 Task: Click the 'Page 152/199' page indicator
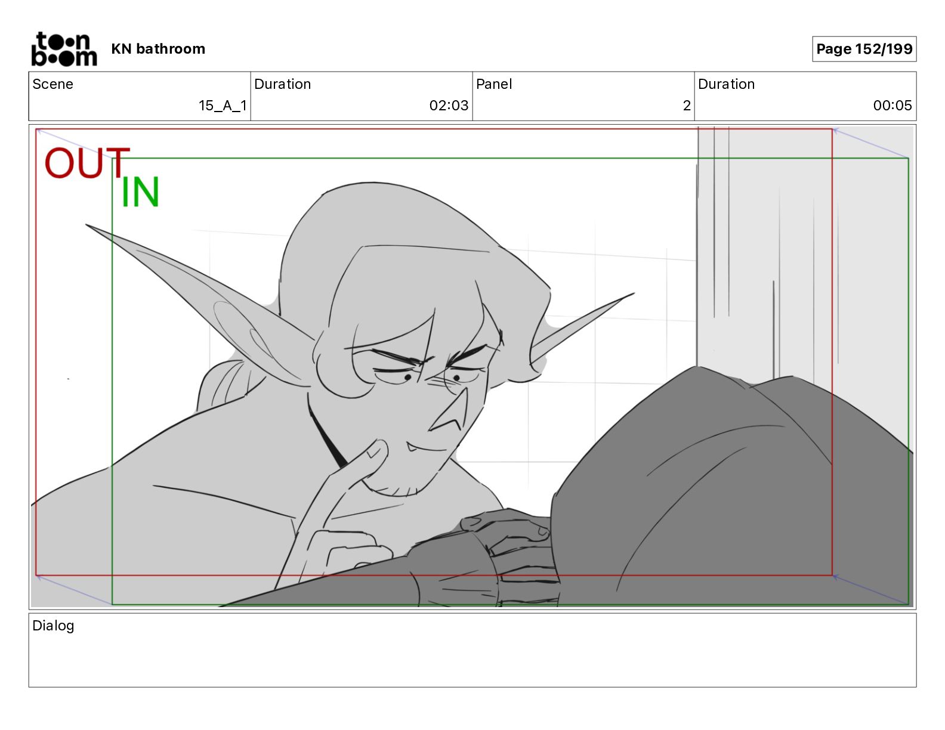pyautogui.click(x=864, y=49)
